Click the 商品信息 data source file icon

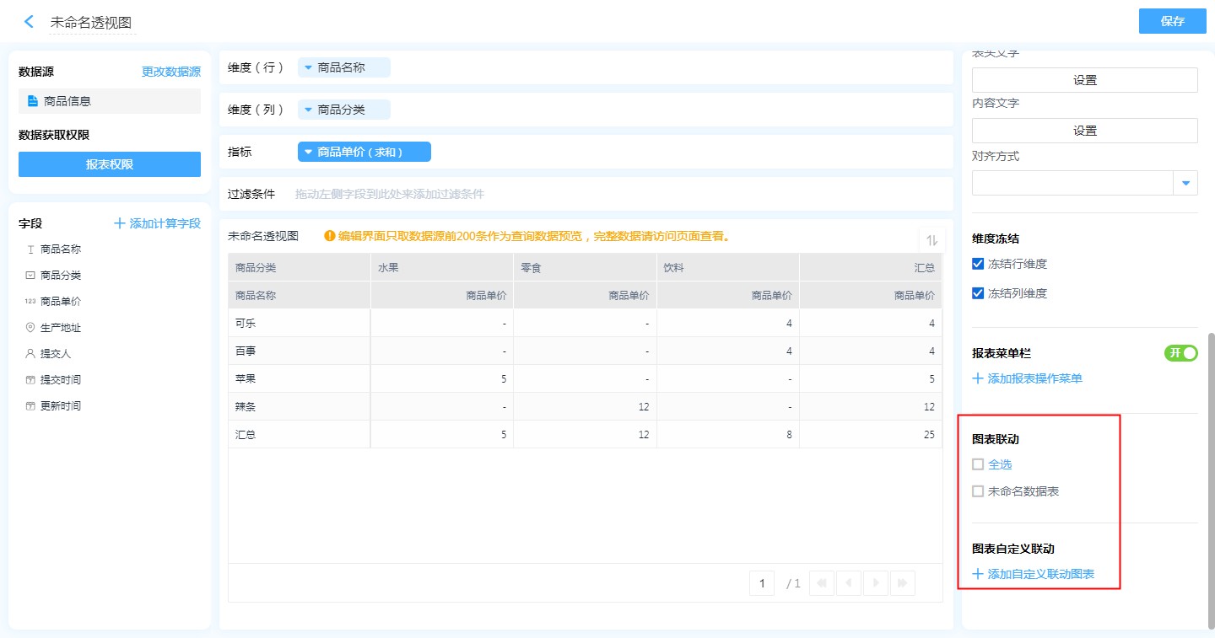(x=33, y=101)
